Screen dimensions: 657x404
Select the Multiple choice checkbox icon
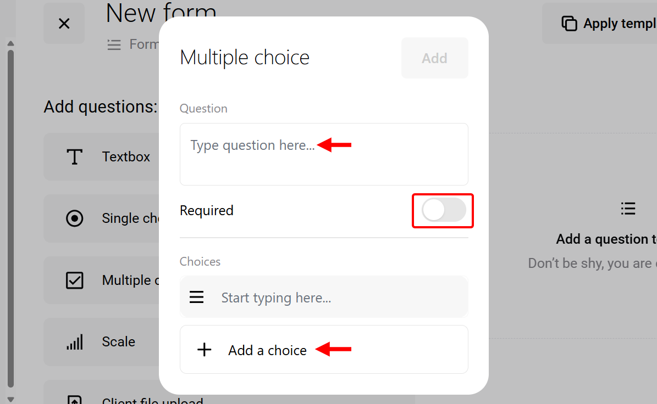click(74, 280)
